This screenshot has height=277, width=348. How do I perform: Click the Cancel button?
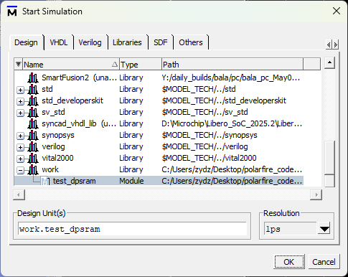[x=324, y=262]
